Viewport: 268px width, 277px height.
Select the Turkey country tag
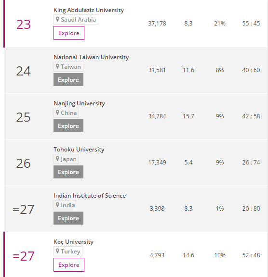coord(68,251)
